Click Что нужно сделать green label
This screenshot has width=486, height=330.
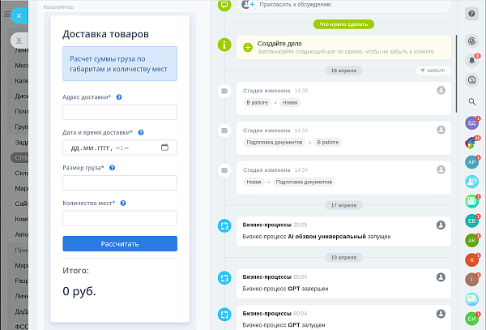tap(343, 24)
